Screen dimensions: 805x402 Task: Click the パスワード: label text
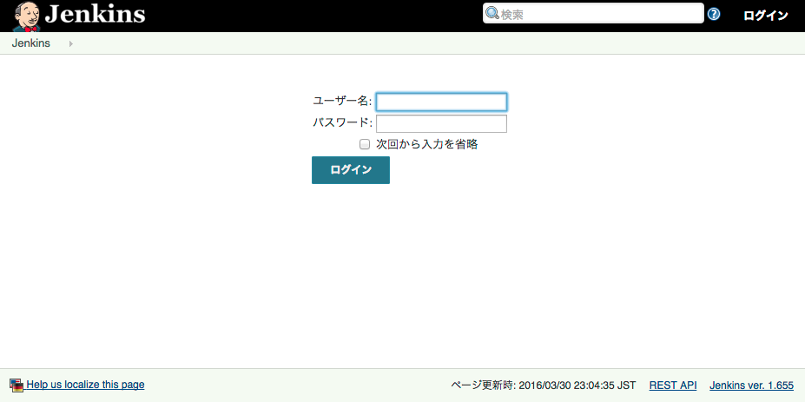pyautogui.click(x=342, y=122)
